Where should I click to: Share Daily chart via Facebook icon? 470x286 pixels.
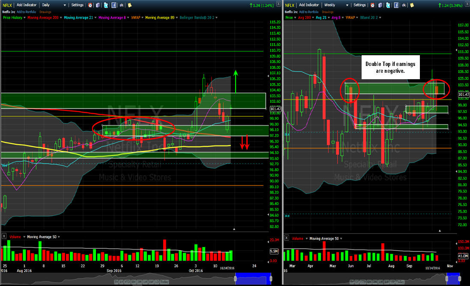(x=114, y=5)
